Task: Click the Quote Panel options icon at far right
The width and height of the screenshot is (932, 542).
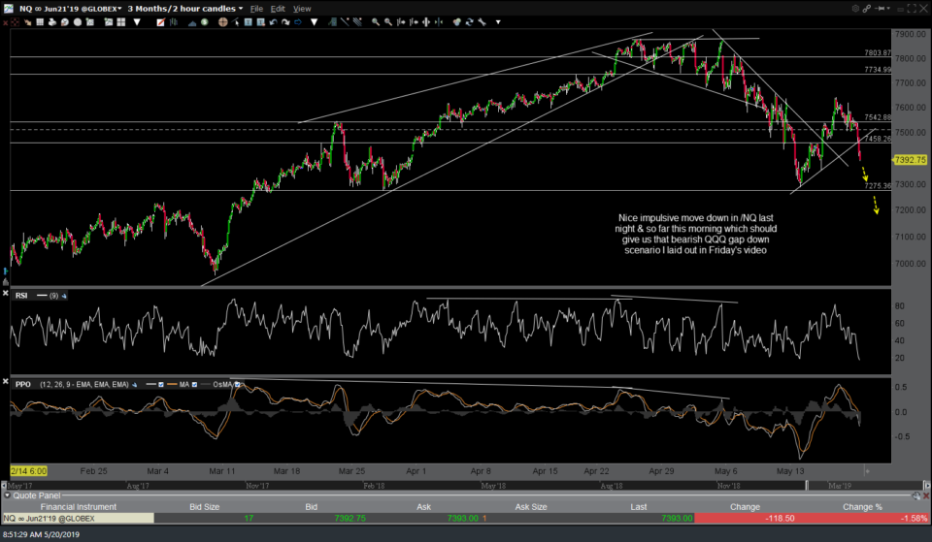Action: (x=915, y=495)
